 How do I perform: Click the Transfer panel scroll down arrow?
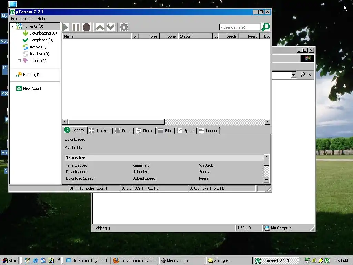click(x=266, y=180)
